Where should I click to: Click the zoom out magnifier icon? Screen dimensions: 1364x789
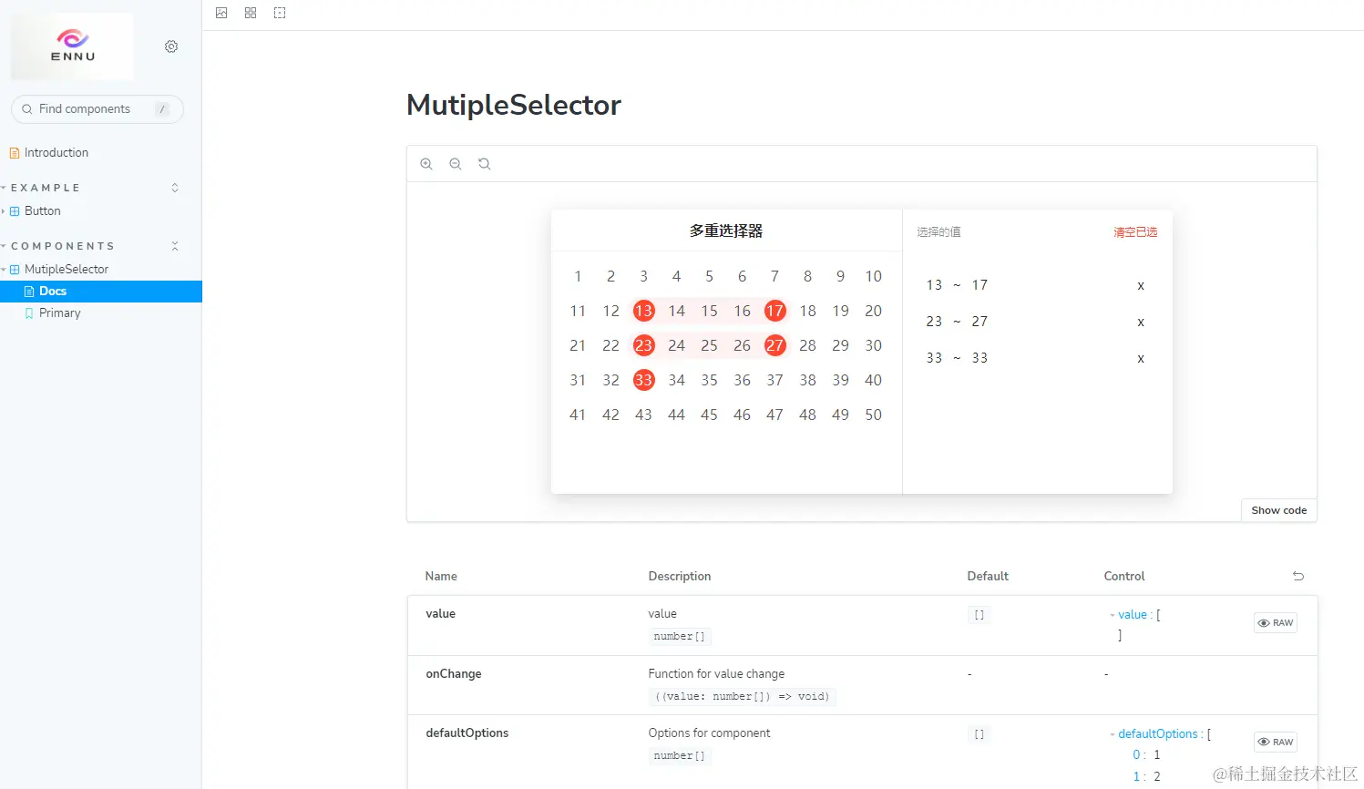456,164
